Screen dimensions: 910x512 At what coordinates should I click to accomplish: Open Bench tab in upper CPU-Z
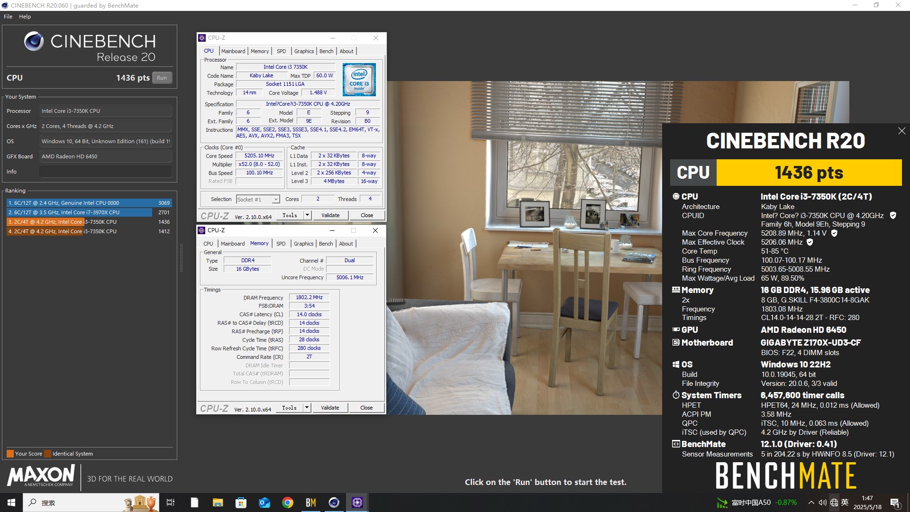point(326,51)
